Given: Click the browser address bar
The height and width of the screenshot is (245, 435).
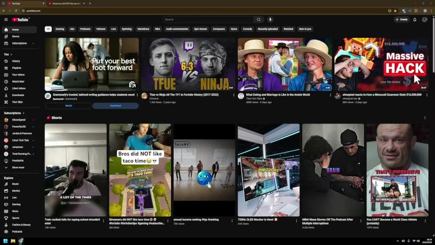Looking at the screenshot, I should tap(204, 11).
